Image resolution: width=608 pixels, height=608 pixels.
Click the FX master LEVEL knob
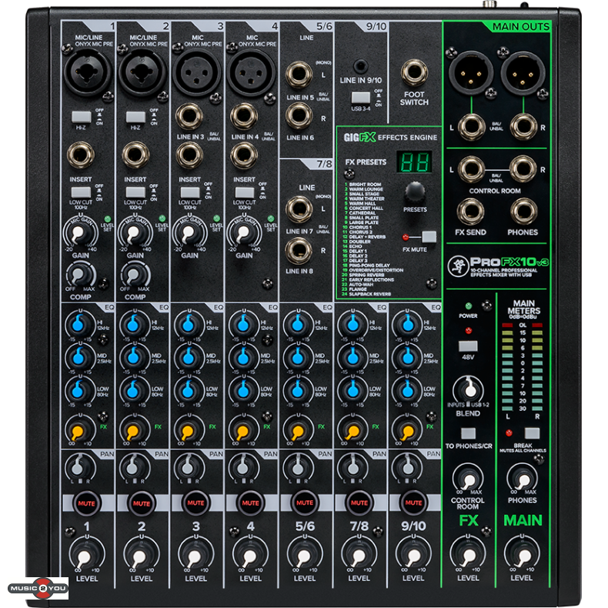pos(468,556)
